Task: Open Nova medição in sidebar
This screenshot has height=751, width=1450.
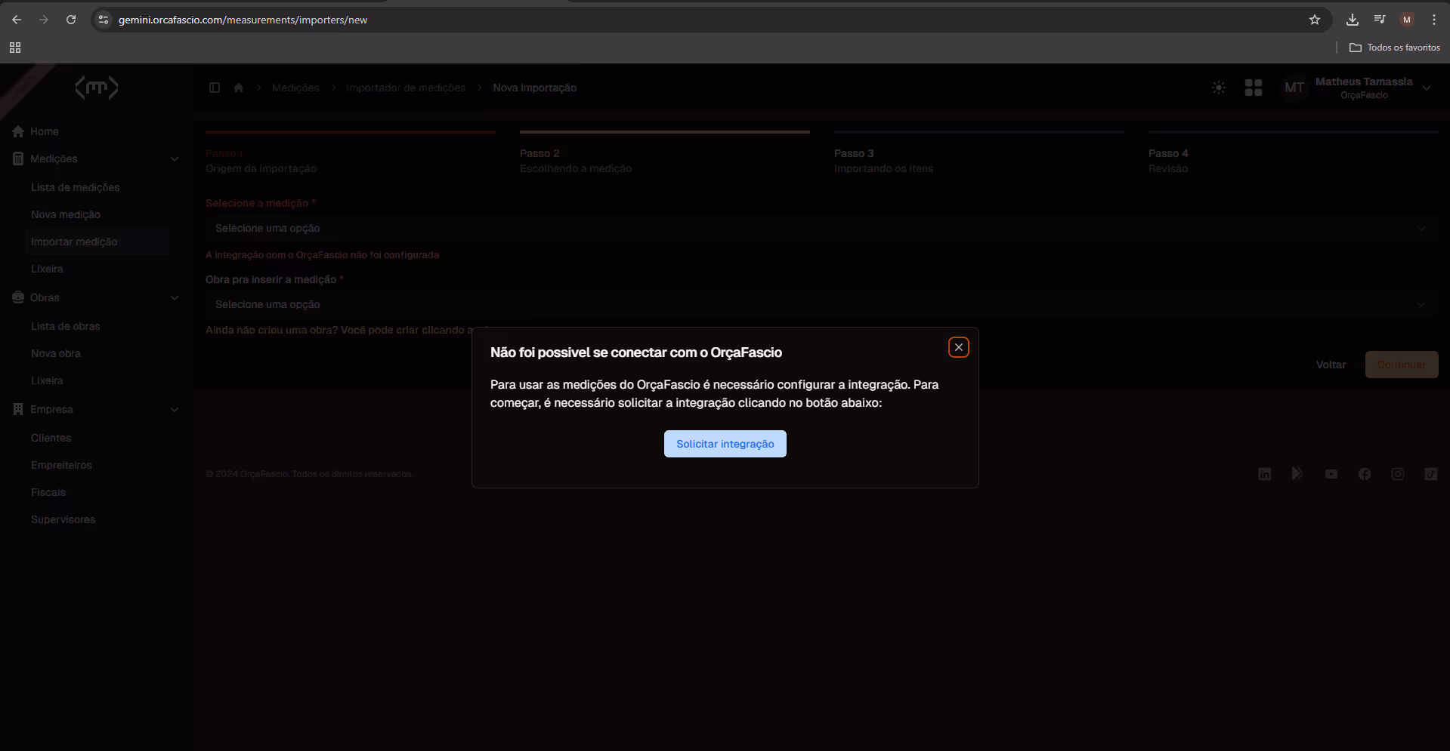Action: point(66,214)
